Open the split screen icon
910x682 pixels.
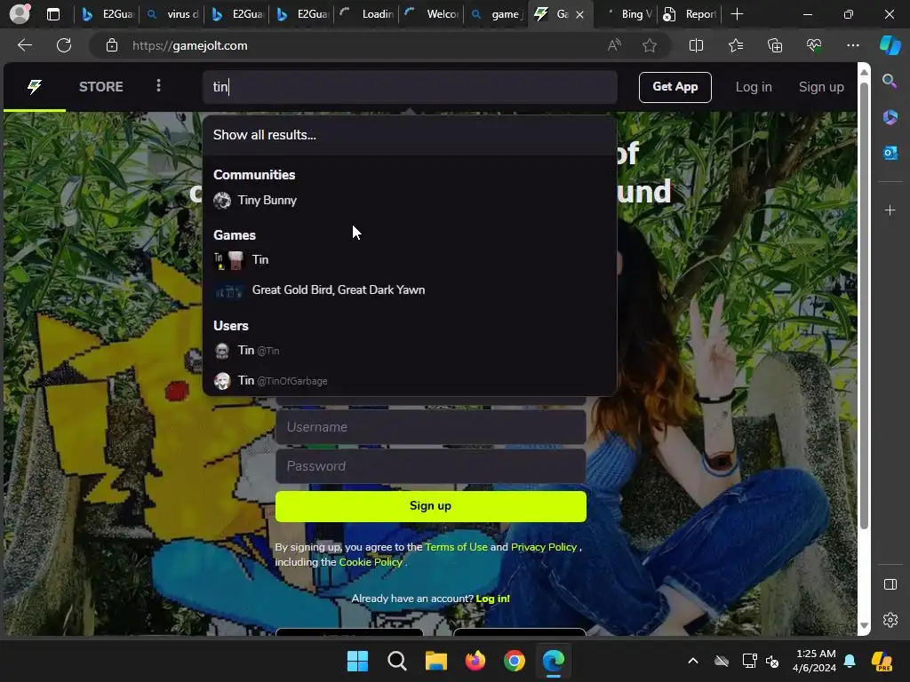[x=696, y=45]
